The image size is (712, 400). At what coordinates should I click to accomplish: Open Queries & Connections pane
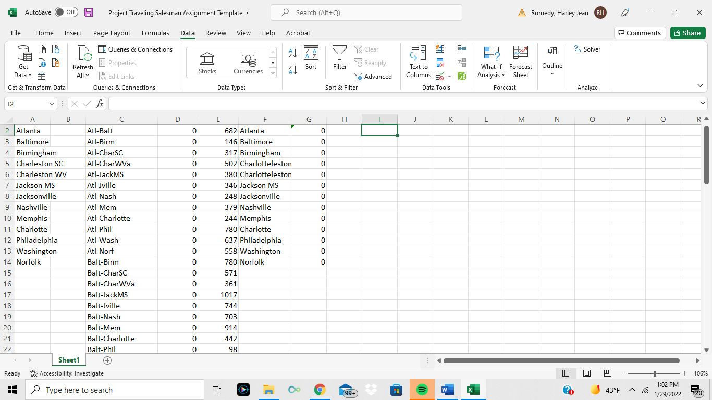136,49
